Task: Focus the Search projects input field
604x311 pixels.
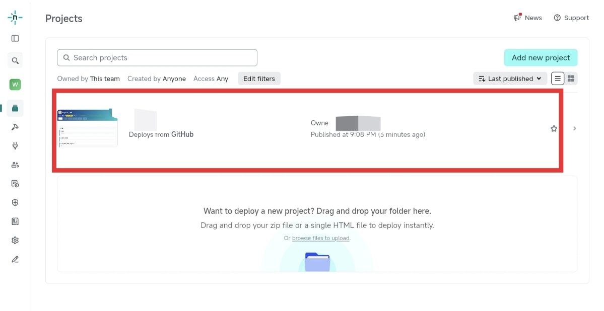Action: (x=157, y=58)
